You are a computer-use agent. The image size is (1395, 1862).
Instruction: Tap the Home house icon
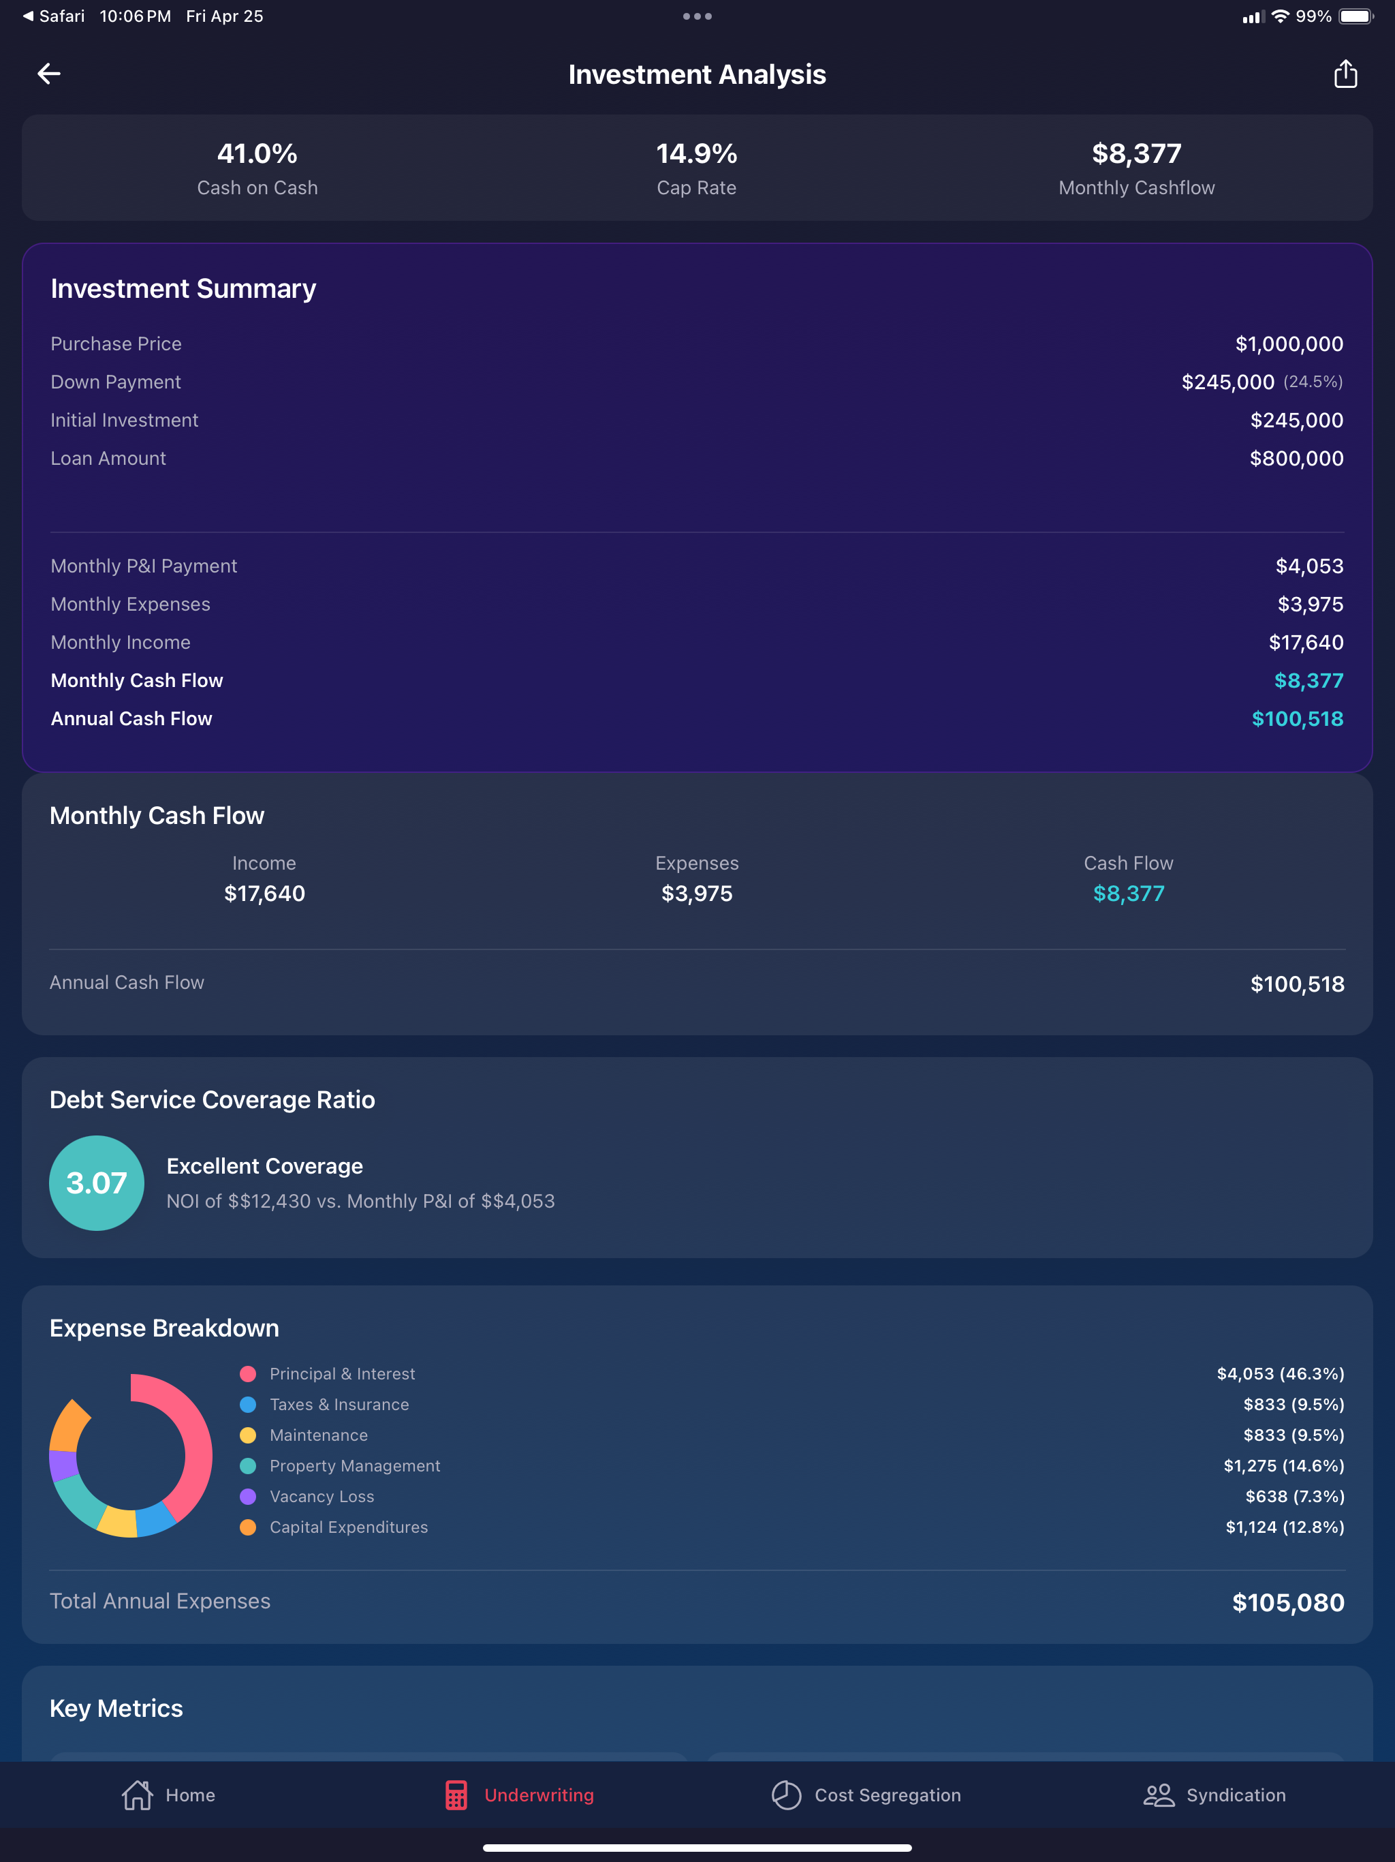(137, 1795)
